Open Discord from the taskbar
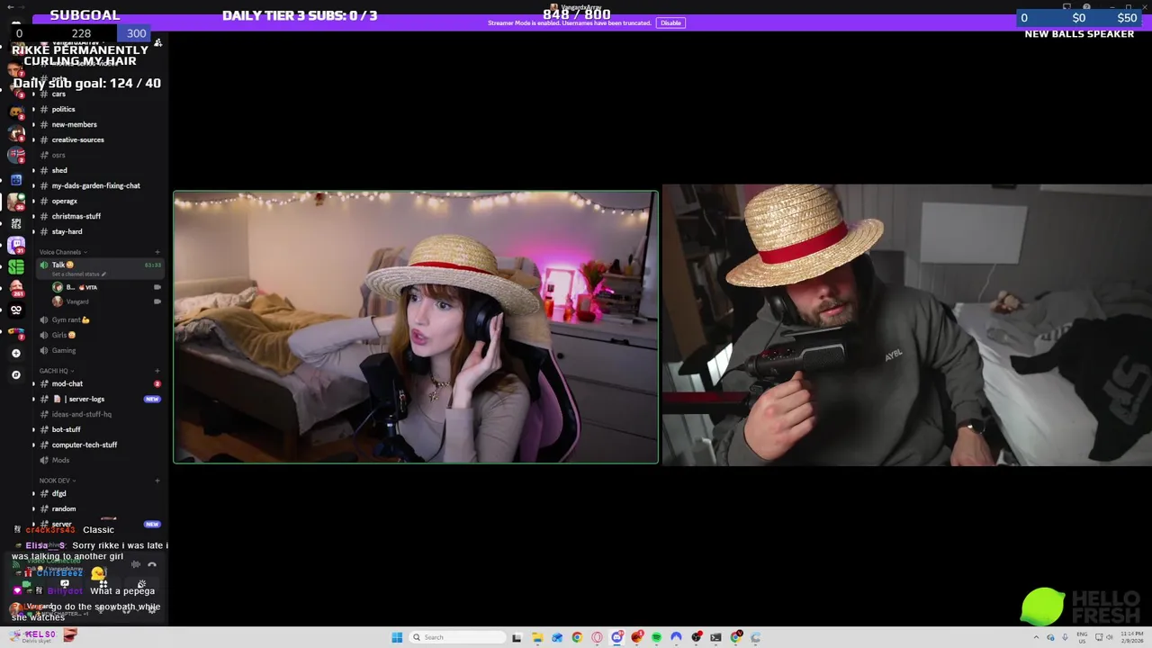1152x648 pixels. pos(616,637)
